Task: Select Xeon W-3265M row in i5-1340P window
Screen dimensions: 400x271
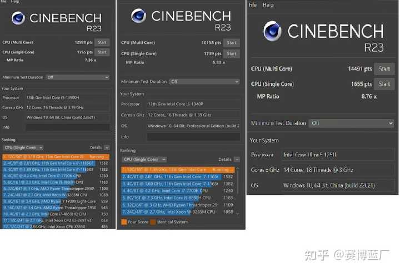Action: click(x=178, y=212)
